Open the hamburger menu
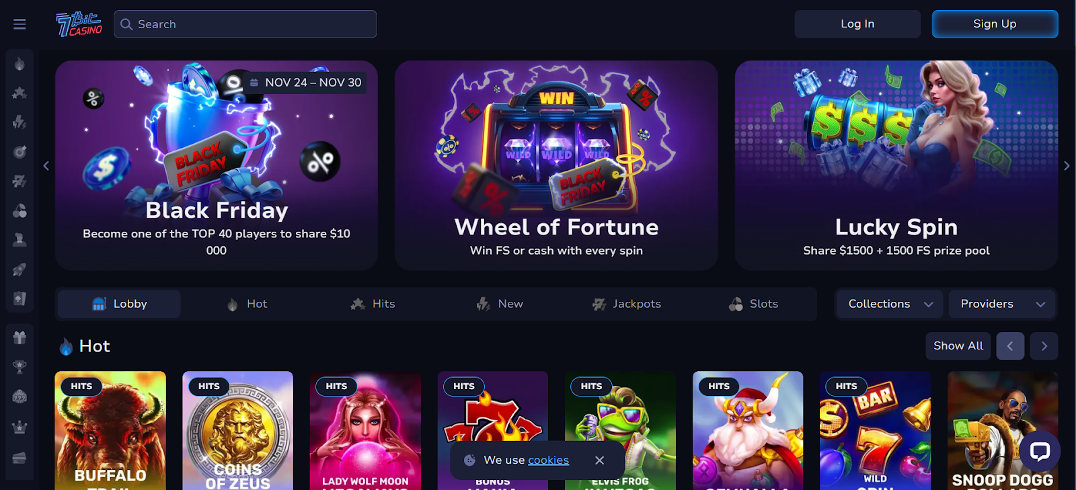This screenshot has height=490, width=1076. 20,24
